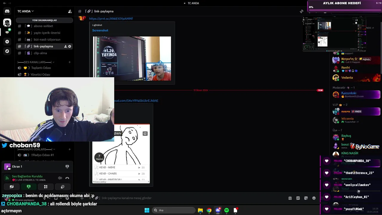
Task: Enlarge the Lightshot screenshot thumbnail
Action: coord(132,59)
